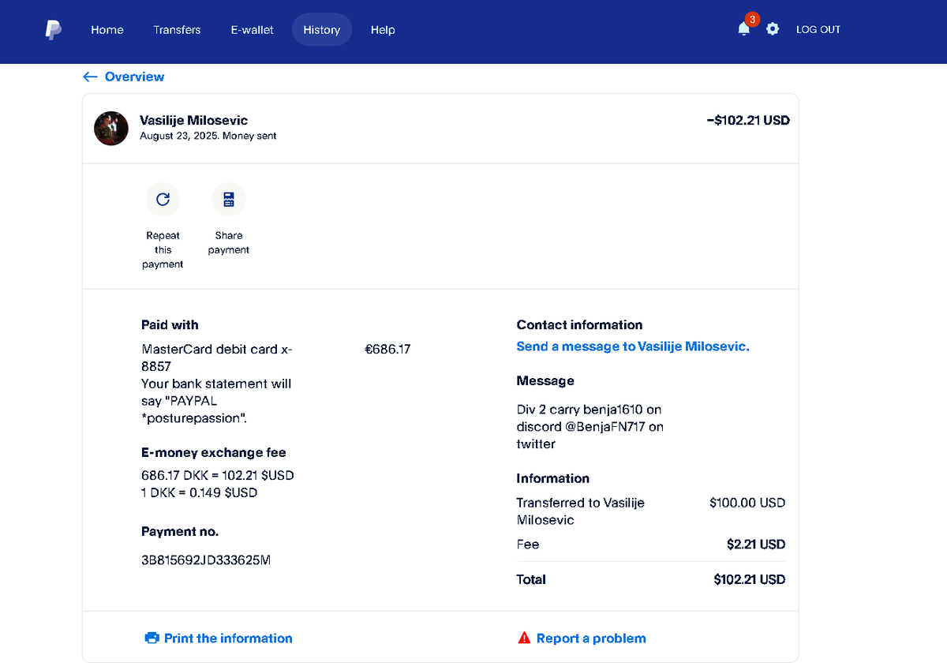Click the red warning triangle icon
The image size is (947, 670).
(524, 638)
